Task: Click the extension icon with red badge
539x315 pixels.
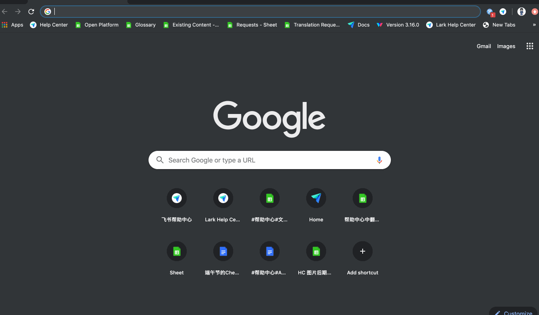Action: tap(490, 12)
